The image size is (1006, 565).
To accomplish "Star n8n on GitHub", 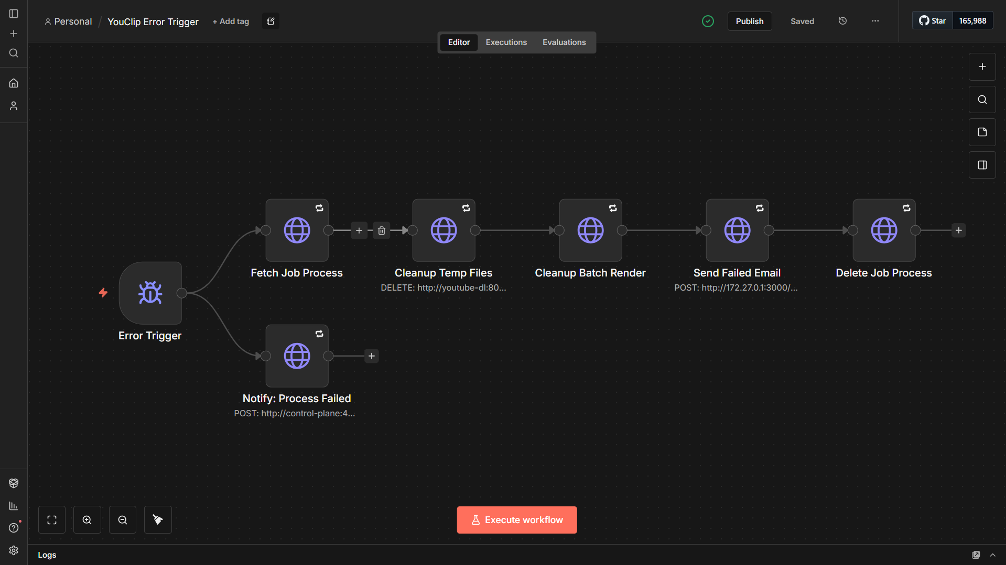I will 933,20.
